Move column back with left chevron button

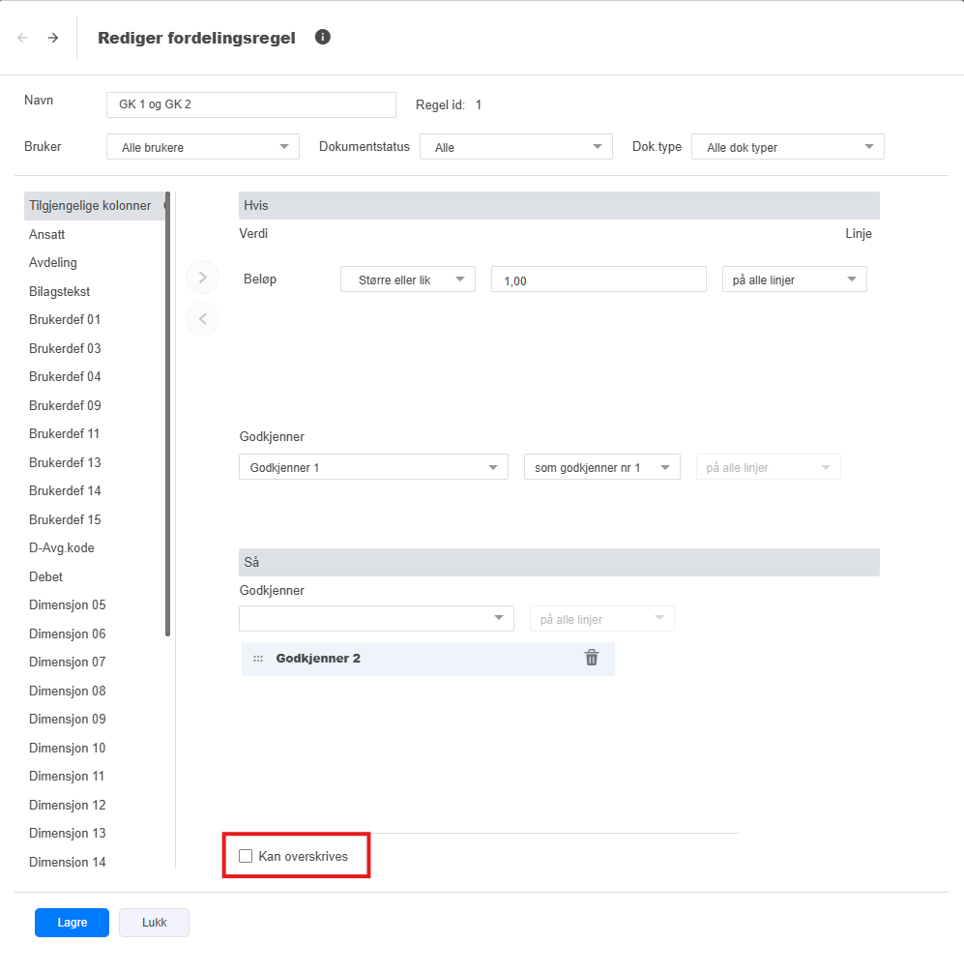coord(203,318)
